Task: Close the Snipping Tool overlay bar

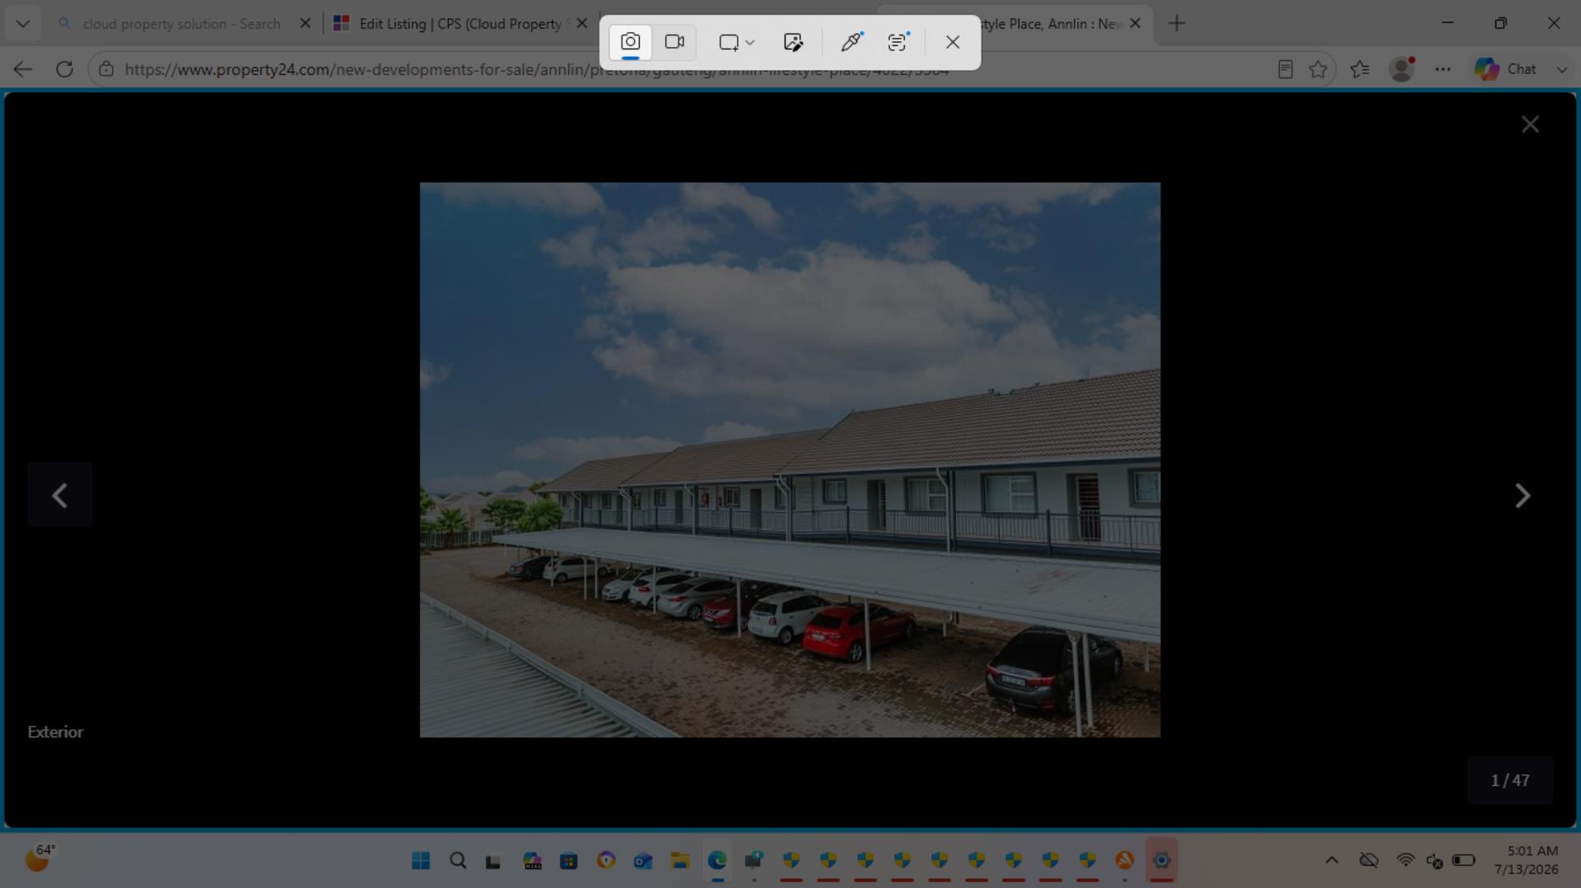Action: [x=953, y=42]
